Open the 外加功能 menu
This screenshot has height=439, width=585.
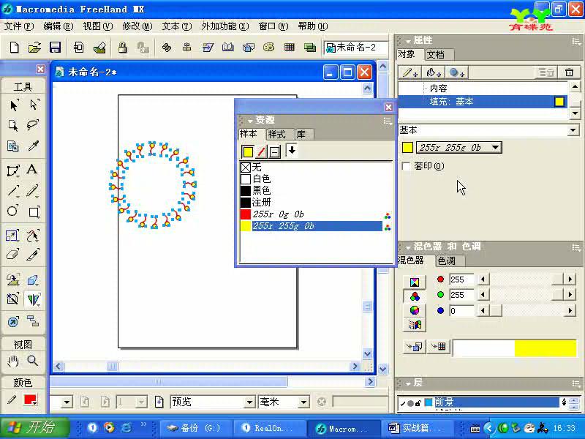224,26
